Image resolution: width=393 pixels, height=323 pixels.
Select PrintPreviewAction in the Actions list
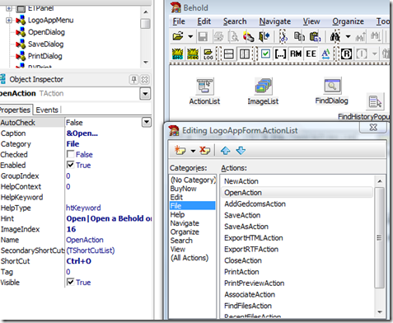click(255, 283)
